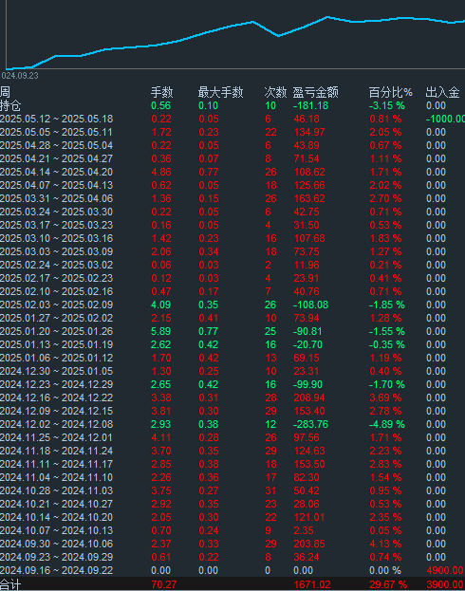Select the 持仓 row
The width and height of the screenshot is (465, 591).
click(232, 105)
